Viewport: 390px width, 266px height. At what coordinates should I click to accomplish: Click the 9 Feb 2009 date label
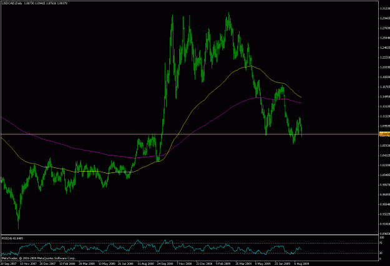(x=223, y=264)
